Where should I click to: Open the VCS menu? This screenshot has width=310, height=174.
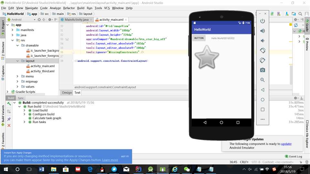pyautogui.click(x=107, y=8)
